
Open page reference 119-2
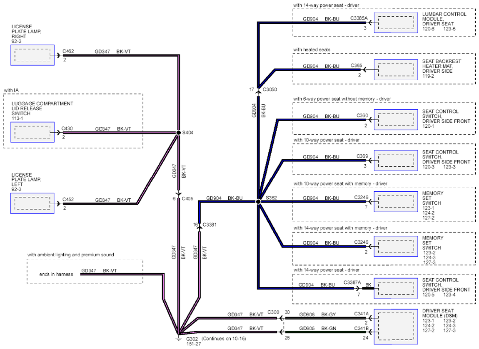click(428, 76)
